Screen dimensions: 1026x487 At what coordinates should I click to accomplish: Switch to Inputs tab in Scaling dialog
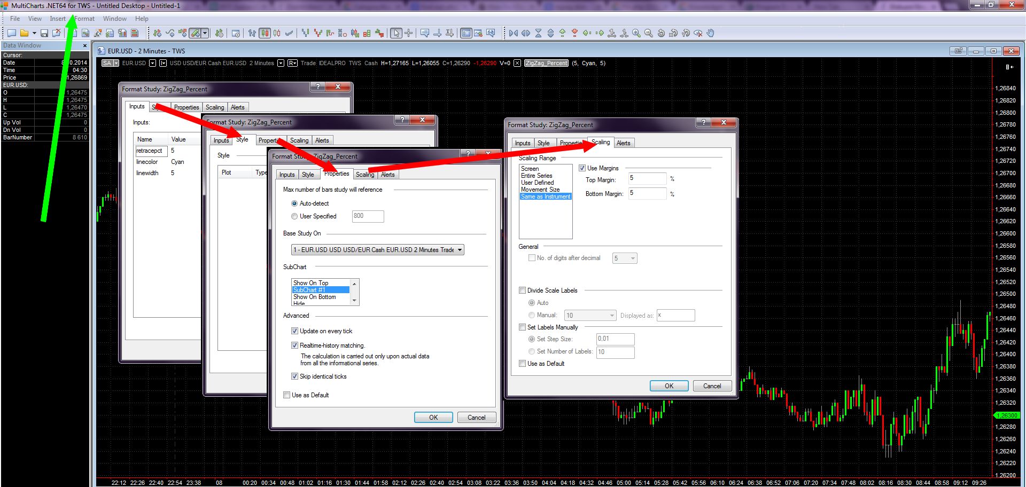coord(523,143)
